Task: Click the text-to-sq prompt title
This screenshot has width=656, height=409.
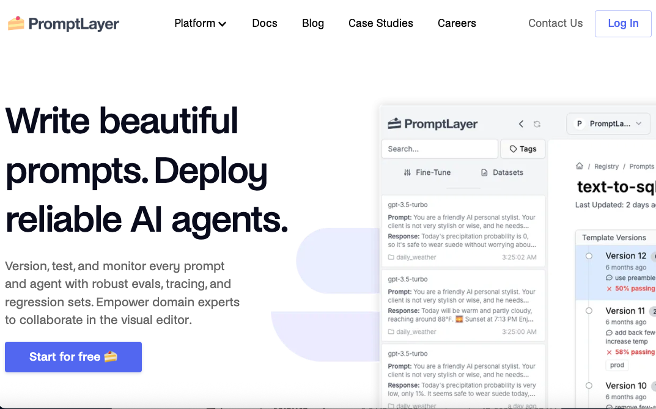Action: pos(616,187)
